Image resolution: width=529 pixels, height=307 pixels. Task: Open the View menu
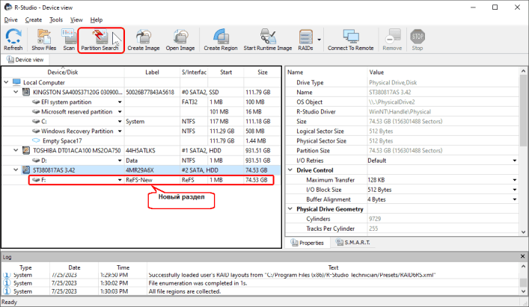tap(76, 20)
